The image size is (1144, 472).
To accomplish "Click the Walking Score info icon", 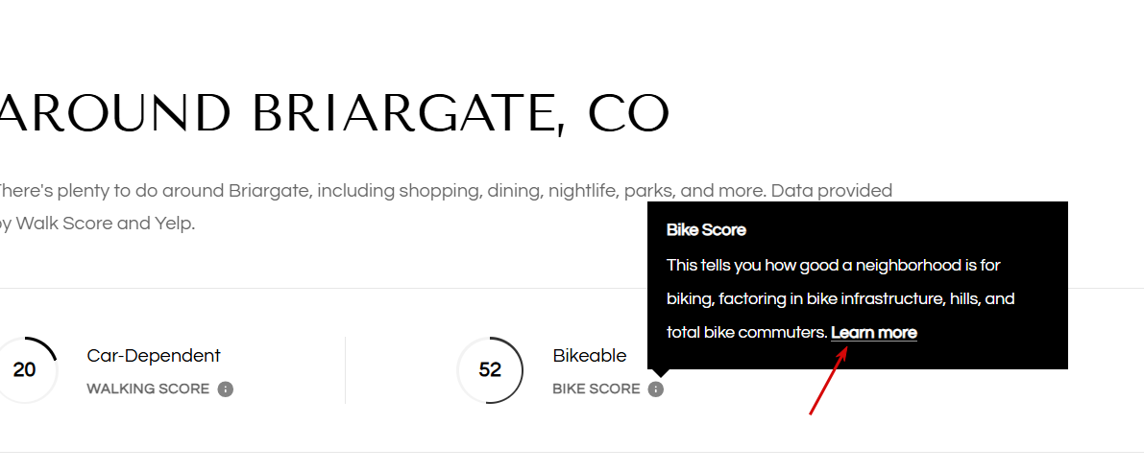I will 226,389.
